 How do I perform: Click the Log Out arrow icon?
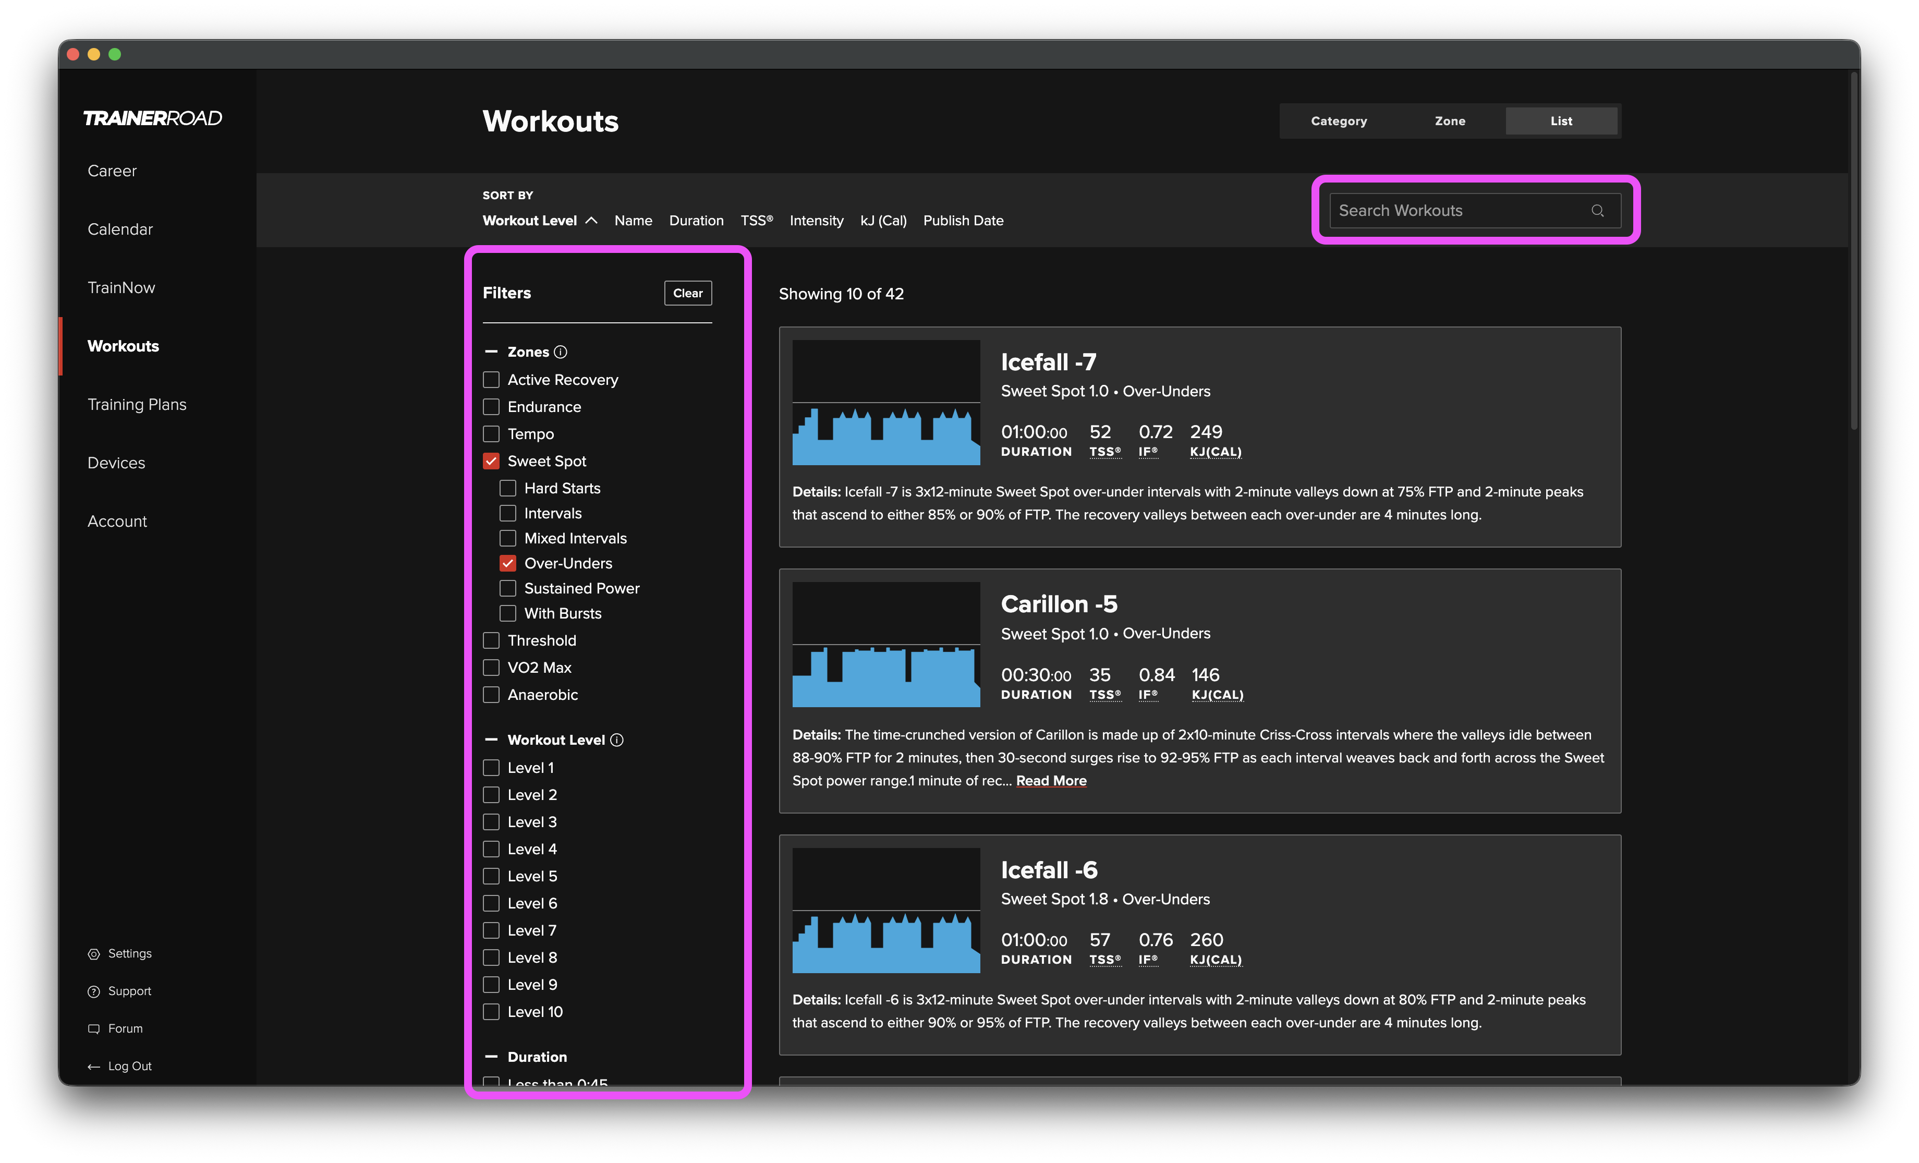click(94, 1067)
